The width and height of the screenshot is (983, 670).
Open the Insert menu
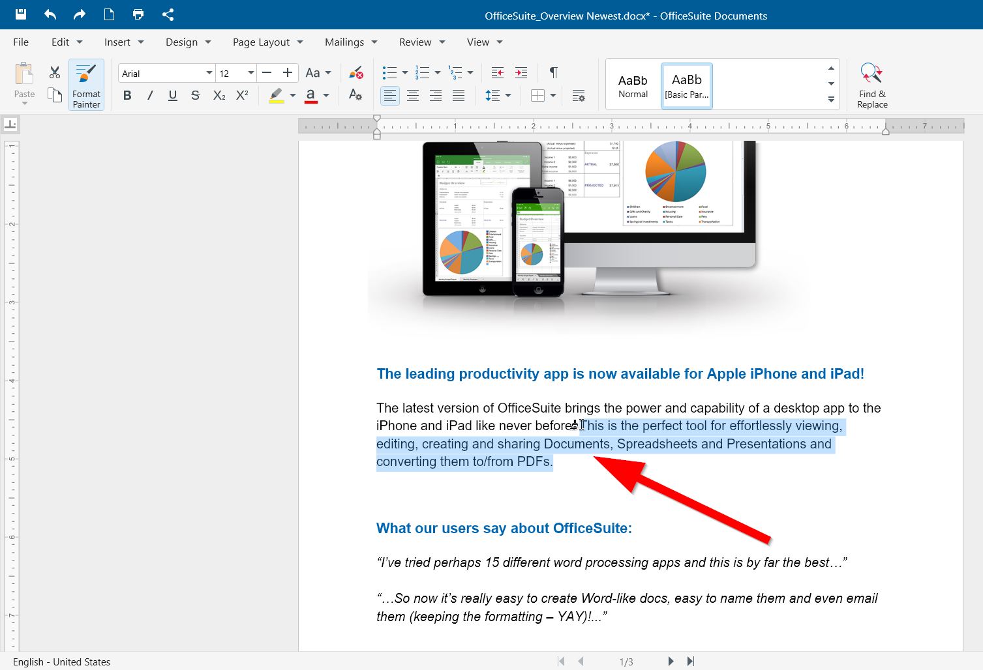[124, 42]
